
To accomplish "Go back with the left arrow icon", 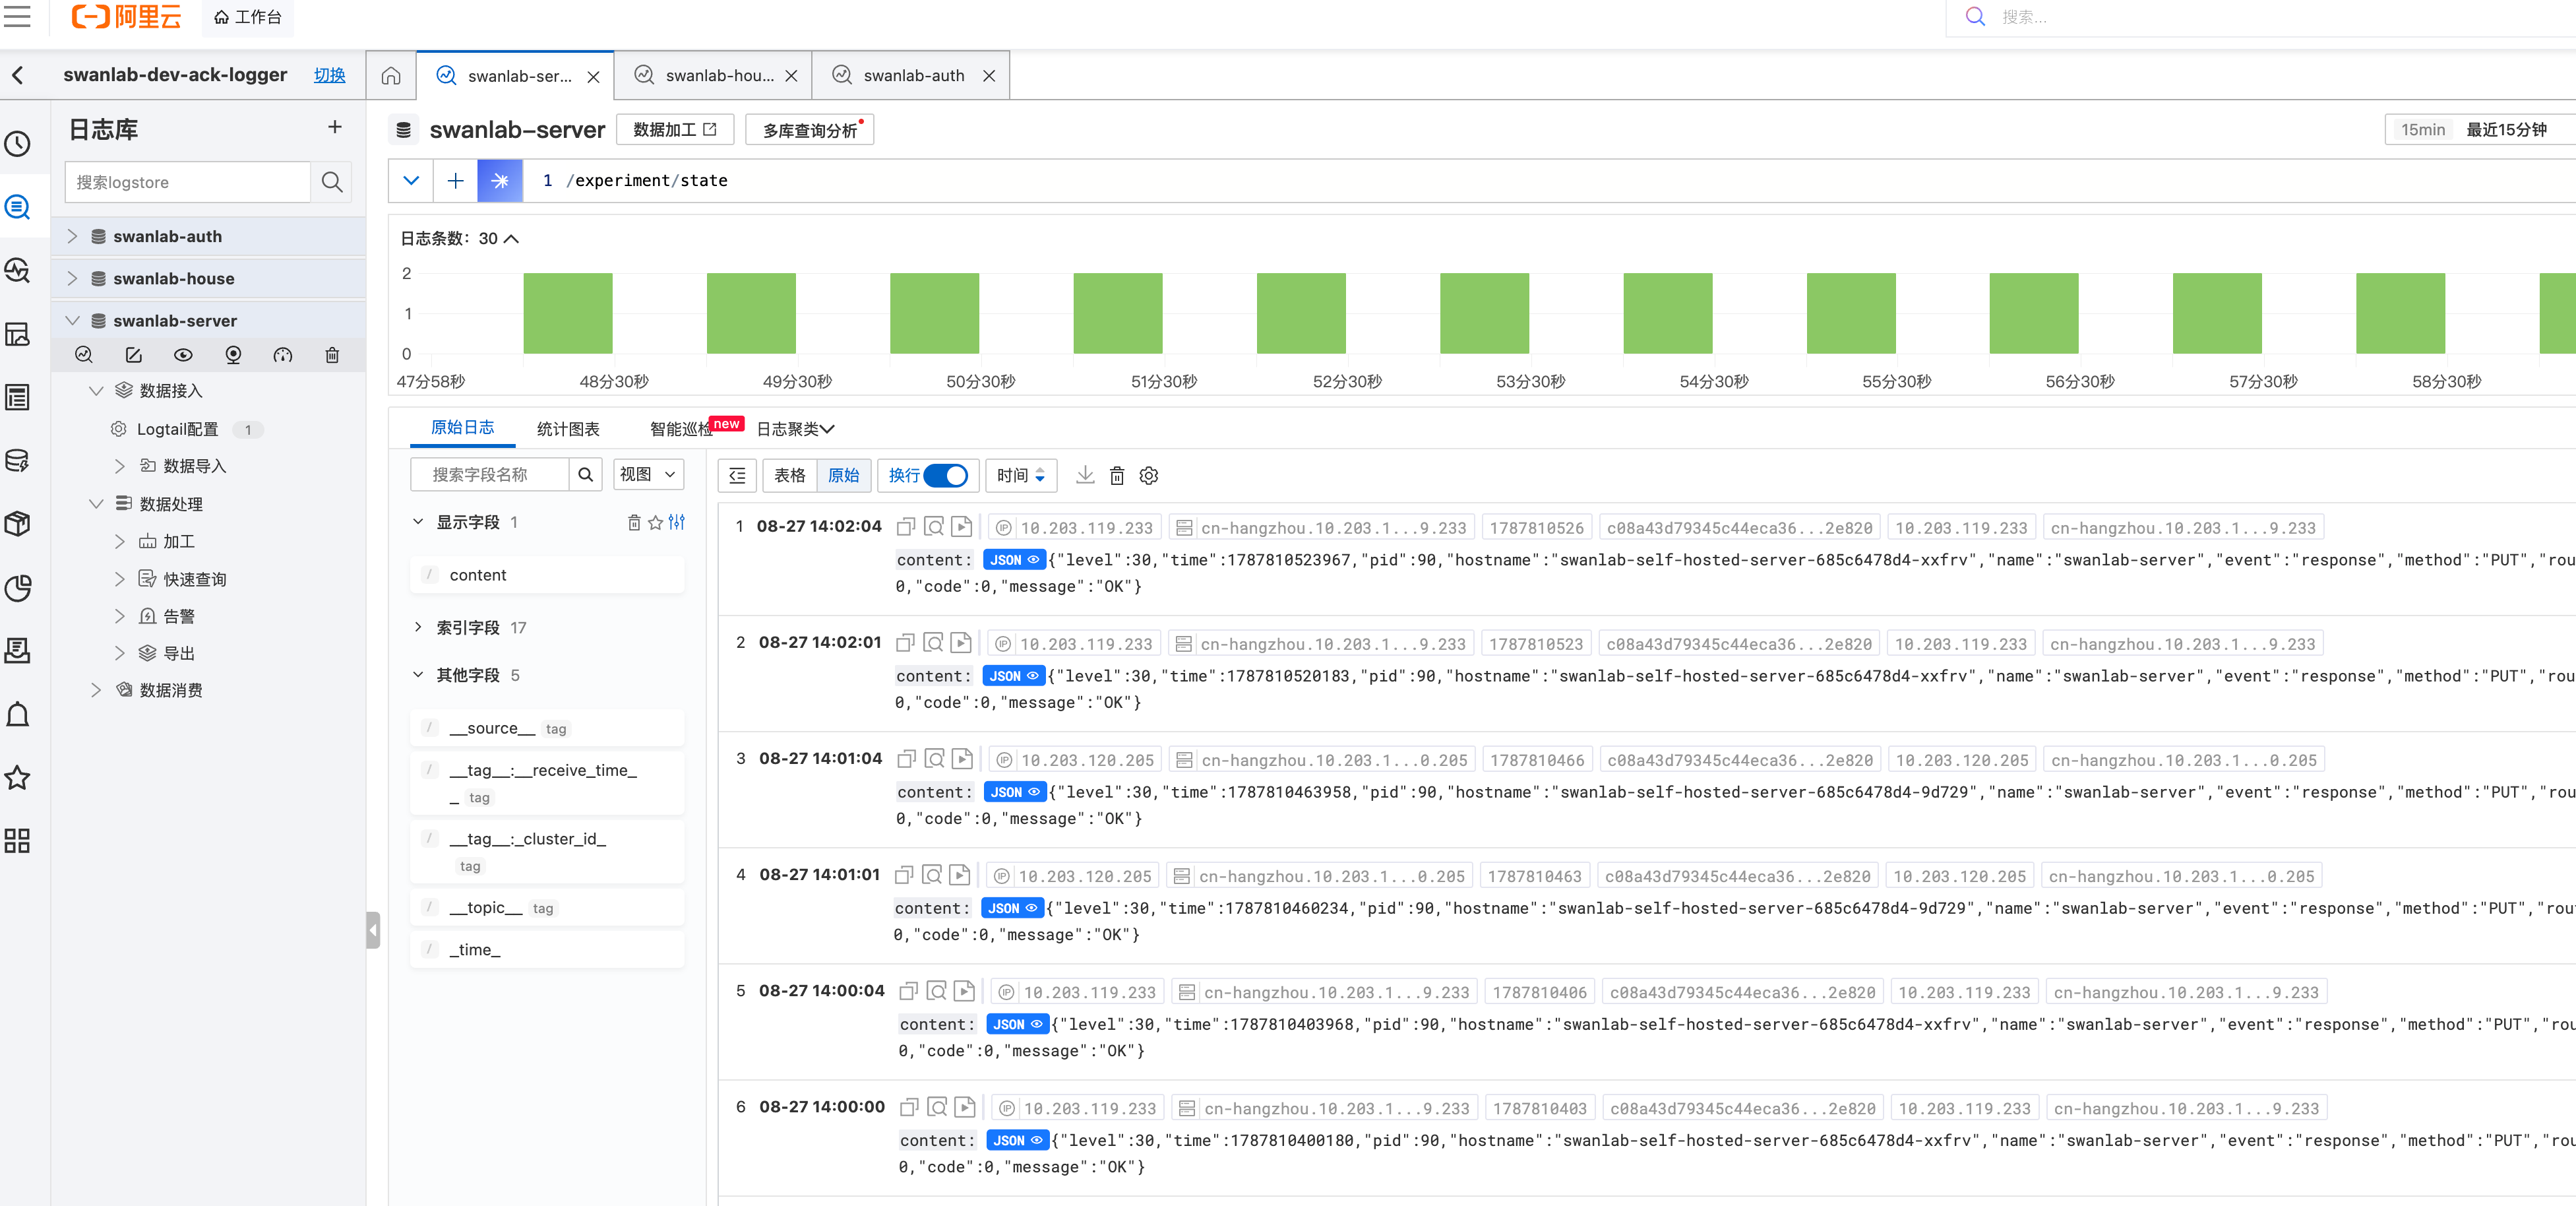I will pyautogui.click(x=18, y=75).
